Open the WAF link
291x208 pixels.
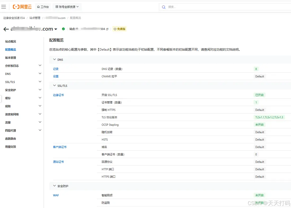pos(56,195)
